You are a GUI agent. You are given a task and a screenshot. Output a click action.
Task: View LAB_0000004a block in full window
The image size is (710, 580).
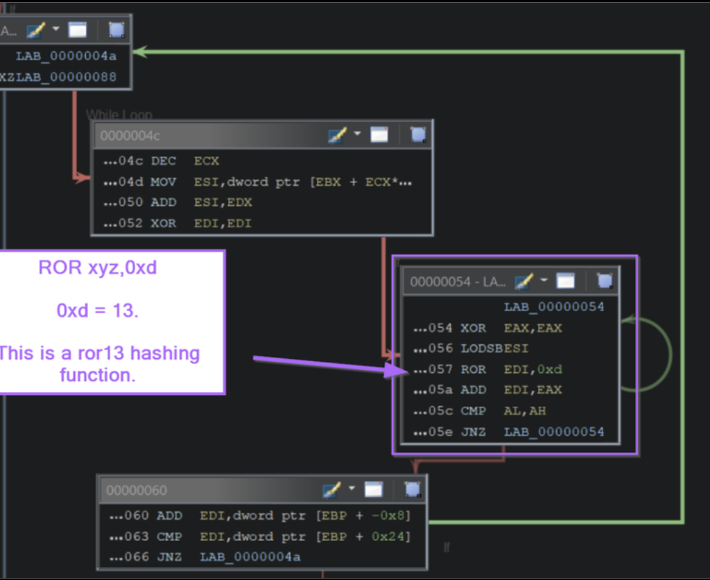(x=78, y=30)
